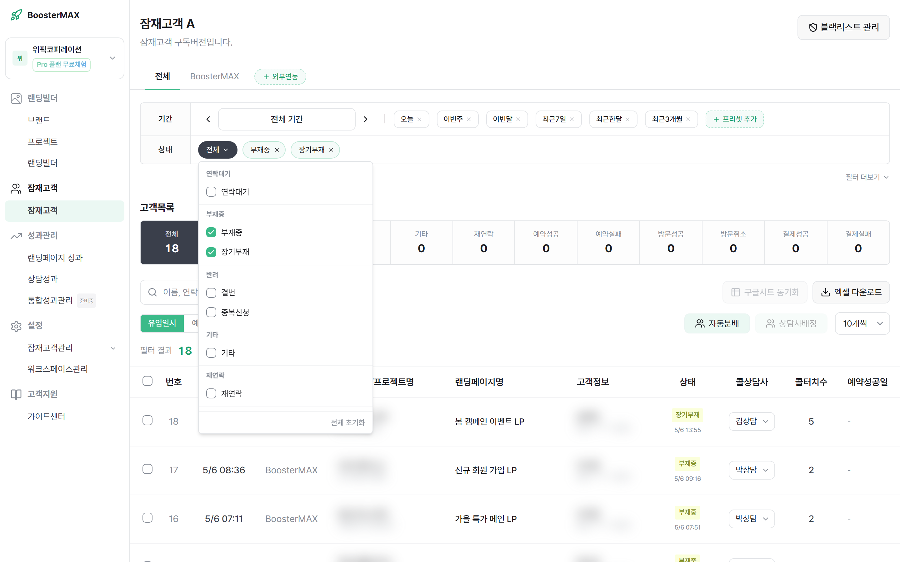Click the 유입일시 sort button

162,323
